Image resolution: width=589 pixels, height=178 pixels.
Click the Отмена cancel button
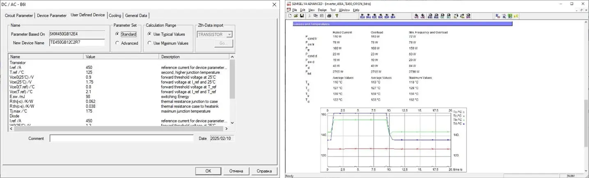236,171
